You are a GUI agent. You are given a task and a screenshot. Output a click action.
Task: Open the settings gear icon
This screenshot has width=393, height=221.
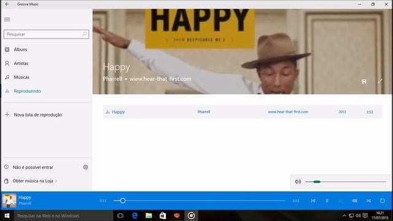(85, 167)
